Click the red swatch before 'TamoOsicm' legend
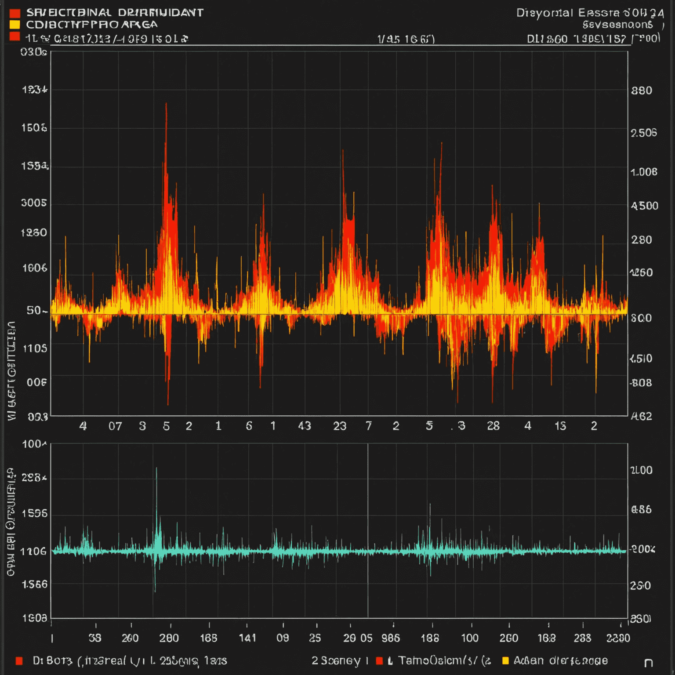675x675 pixels. [379, 660]
